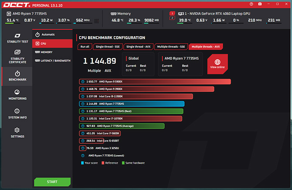Select the Benchmark sidebar item
This screenshot has height=190, width=292.
[x=17, y=76]
